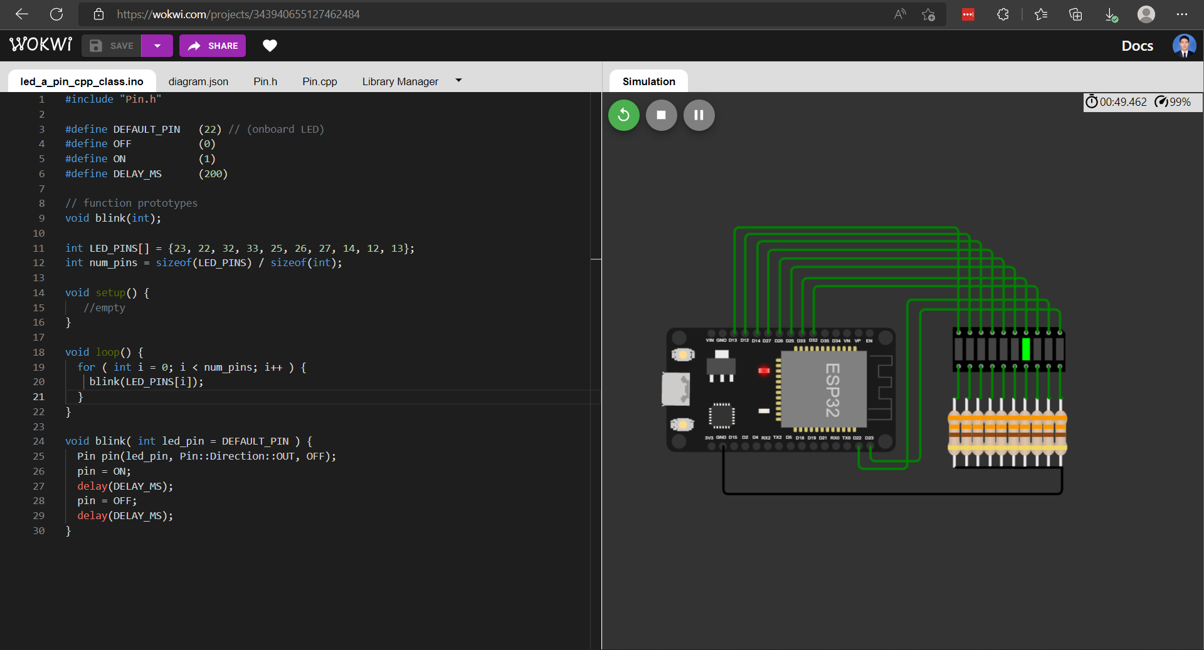Share the project with SHARE button
The width and height of the screenshot is (1204, 650).
coord(213,46)
